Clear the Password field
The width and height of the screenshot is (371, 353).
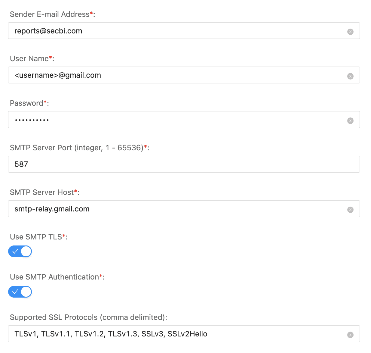tap(350, 120)
